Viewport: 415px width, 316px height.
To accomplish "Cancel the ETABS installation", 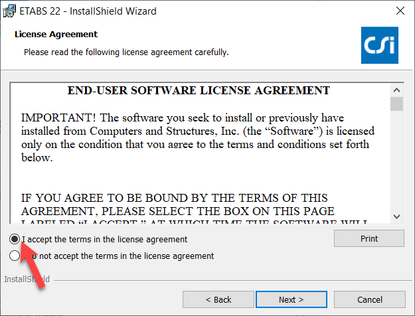I will 369,299.
